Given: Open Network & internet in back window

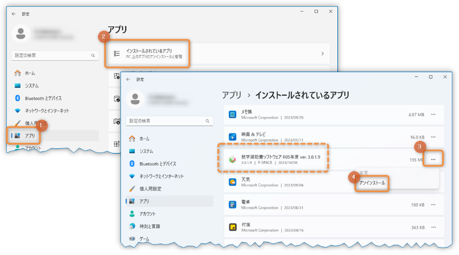Looking at the screenshot, I should [x=56, y=111].
